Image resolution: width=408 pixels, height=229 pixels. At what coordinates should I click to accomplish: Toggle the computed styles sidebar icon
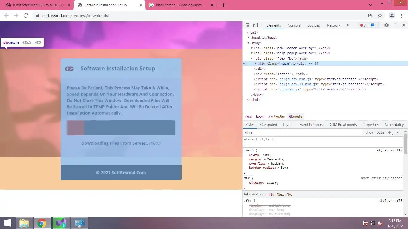click(x=398, y=133)
